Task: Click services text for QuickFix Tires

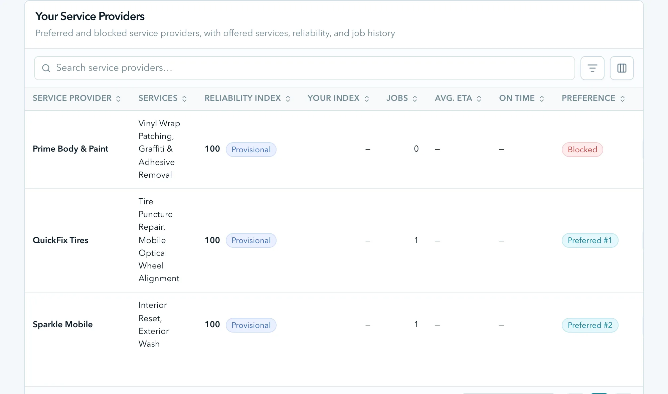Action: click(159, 240)
